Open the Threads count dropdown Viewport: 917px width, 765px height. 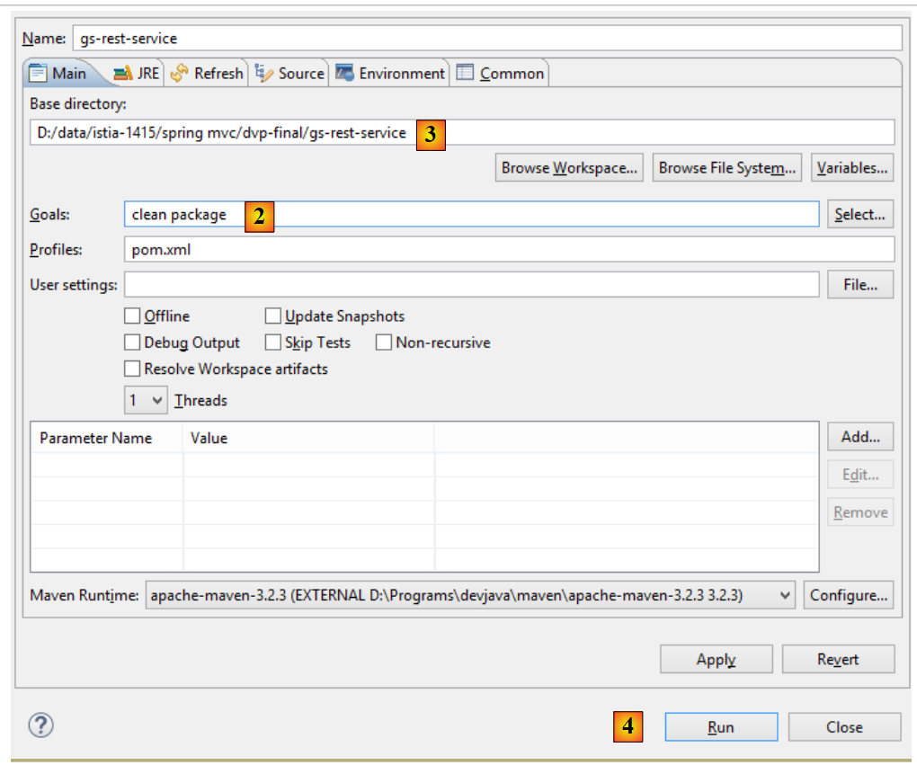[146, 400]
